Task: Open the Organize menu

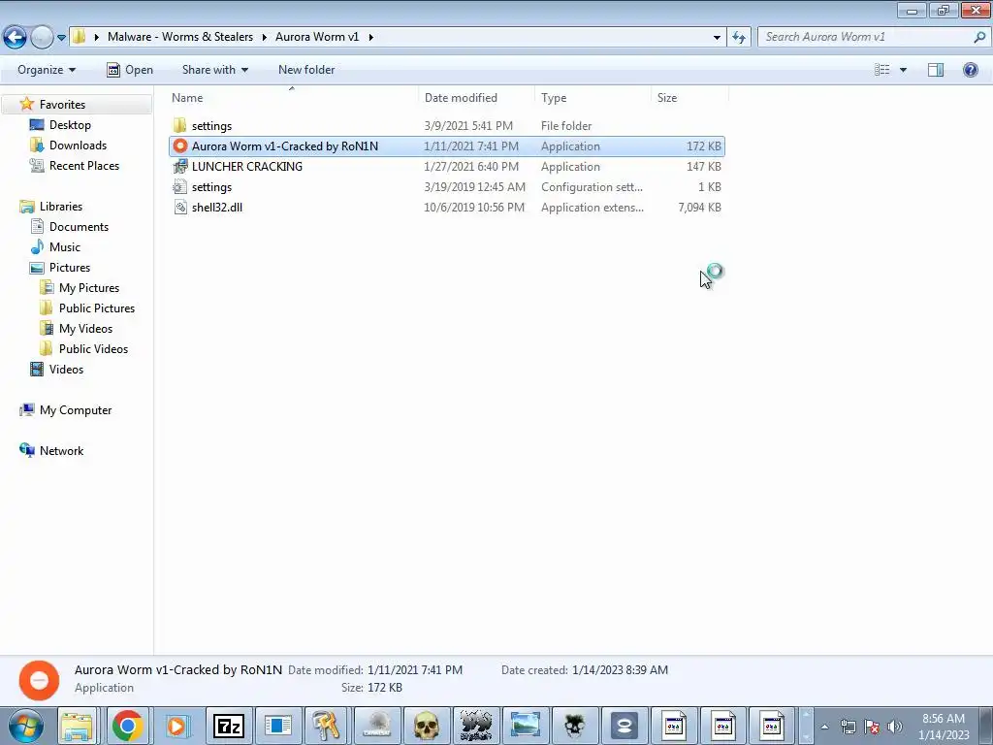Action: (47, 70)
